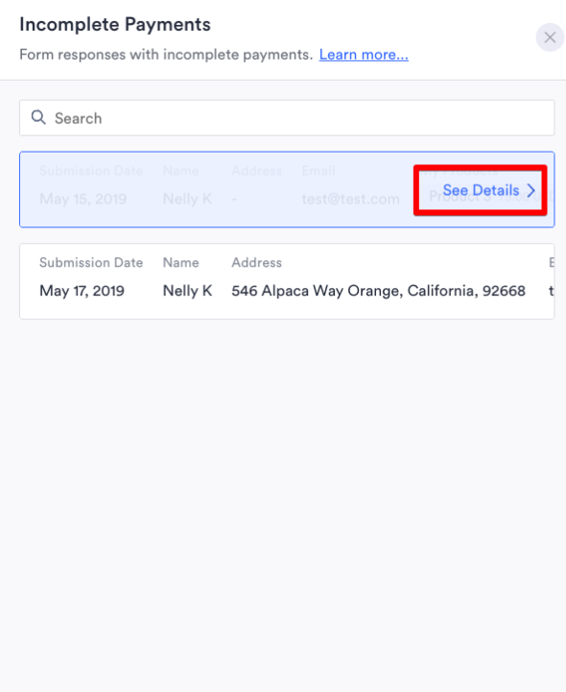Click the magnifier search icon
This screenshot has width=566, height=692.
pyautogui.click(x=38, y=117)
